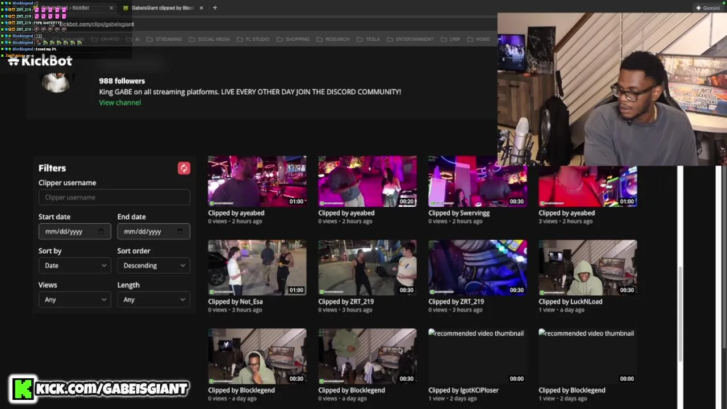The height and width of the screenshot is (409, 727).
Task: Click 'Clipped by LuckNLoad' caption text
Action: tap(570, 302)
